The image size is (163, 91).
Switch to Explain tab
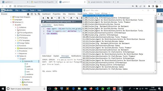point(56,56)
